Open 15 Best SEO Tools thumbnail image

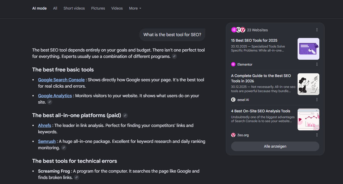coord(308,49)
